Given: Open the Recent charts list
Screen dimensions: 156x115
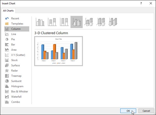Looking at the screenshot, I should [15, 18].
